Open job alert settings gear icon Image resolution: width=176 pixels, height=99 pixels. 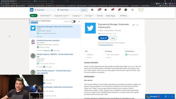[79, 21]
